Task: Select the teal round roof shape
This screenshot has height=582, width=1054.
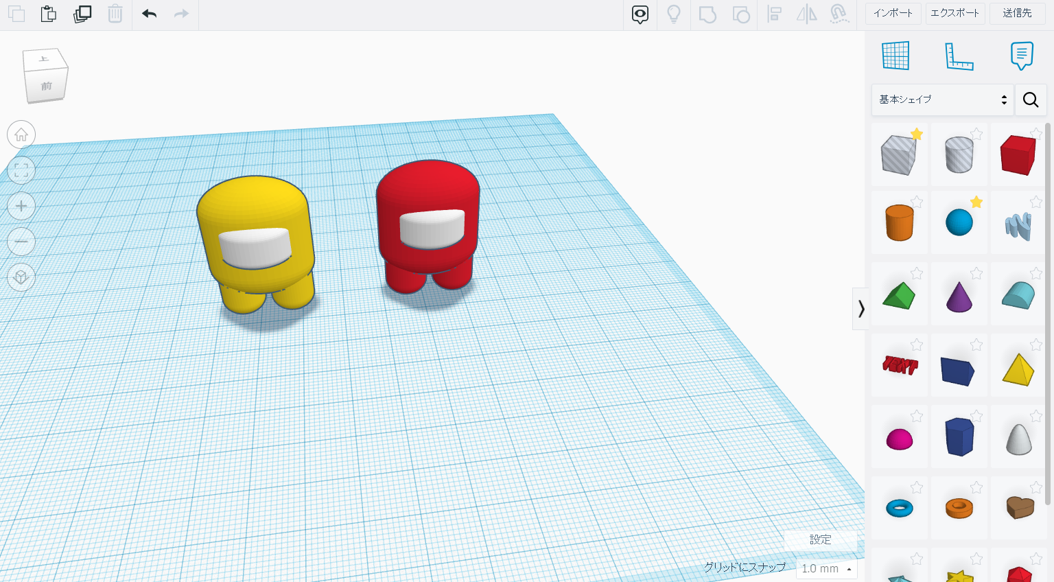Action: pos(1018,296)
